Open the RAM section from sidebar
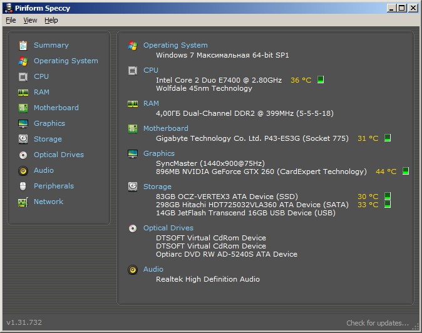 point(41,92)
